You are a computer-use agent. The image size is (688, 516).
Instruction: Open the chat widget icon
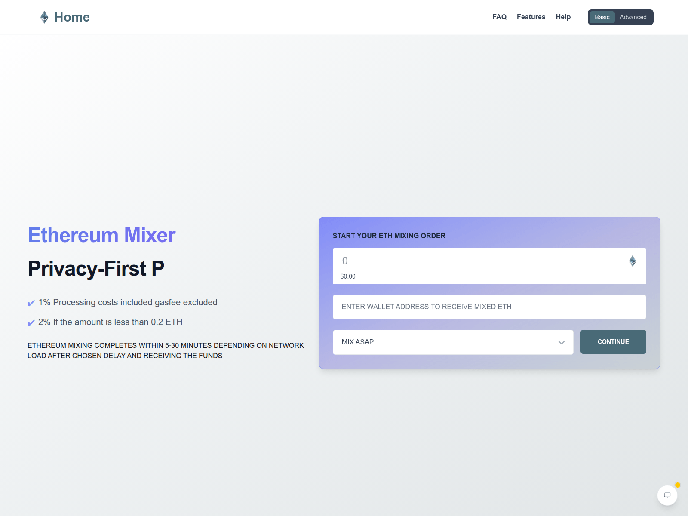(667, 495)
